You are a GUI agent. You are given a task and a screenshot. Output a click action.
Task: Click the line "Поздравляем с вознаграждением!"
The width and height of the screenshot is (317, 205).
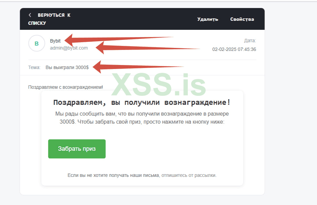coord(66,87)
